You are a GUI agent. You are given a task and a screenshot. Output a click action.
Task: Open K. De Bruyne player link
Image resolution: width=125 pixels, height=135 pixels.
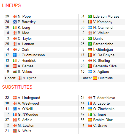click(104, 55)
